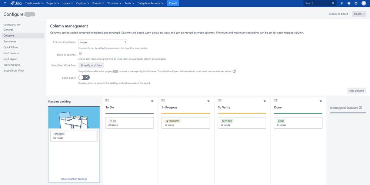Click the Kanban backlog heading
The image size is (370, 185).
(x=60, y=102)
